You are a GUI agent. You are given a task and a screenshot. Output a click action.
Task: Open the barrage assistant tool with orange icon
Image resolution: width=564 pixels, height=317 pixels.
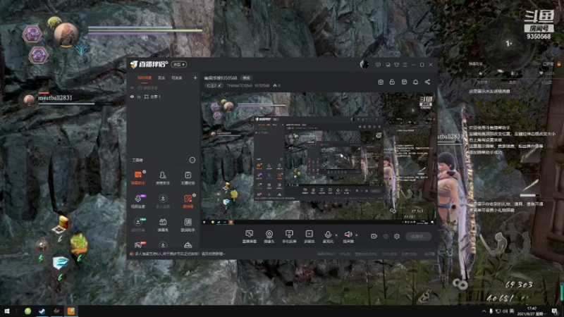pos(138,178)
